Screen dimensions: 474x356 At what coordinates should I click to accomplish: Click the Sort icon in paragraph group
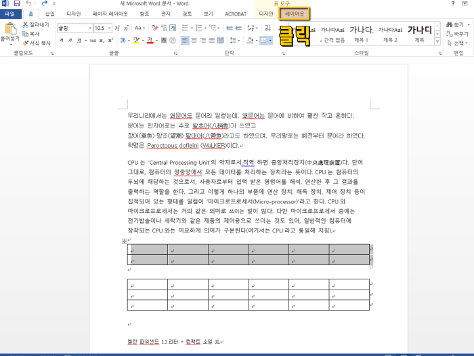[x=267, y=28]
